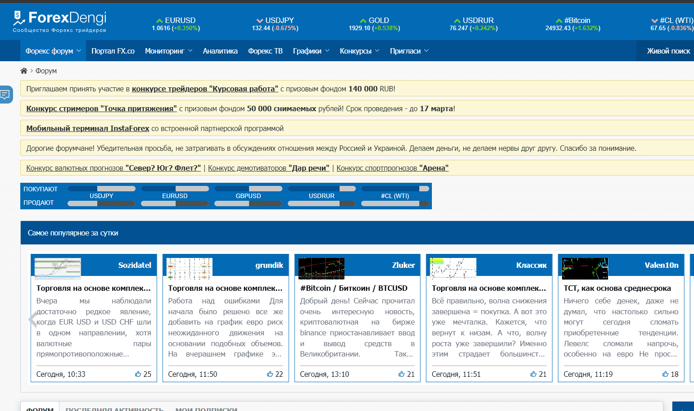The width and height of the screenshot is (694, 411).
Task: Like Классик's post thumbs-up icon
Action: click(x=534, y=374)
